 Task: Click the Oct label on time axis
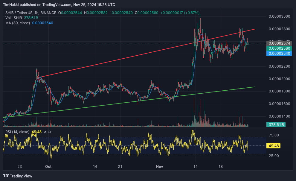(x=48, y=166)
